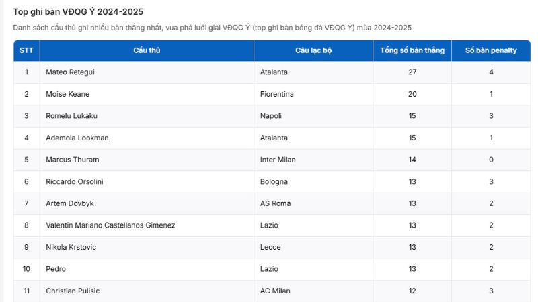Click the 'Số bàn penalty' column header

pyautogui.click(x=491, y=50)
